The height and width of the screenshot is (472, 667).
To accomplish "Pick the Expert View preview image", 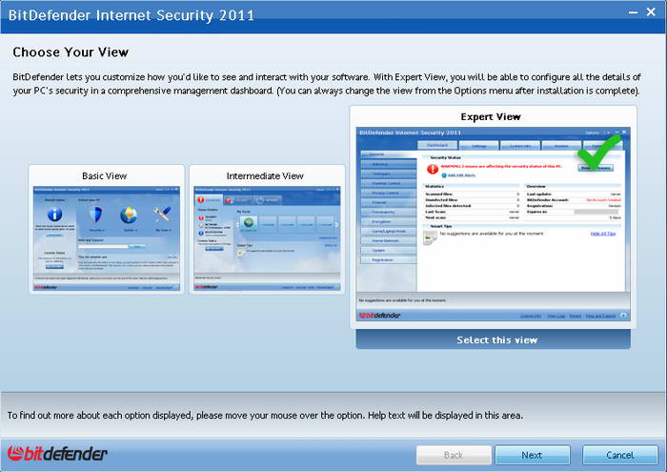I will coord(493,224).
